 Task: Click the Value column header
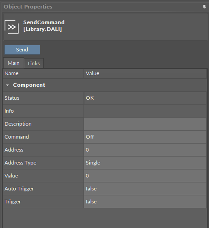click(x=145, y=73)
